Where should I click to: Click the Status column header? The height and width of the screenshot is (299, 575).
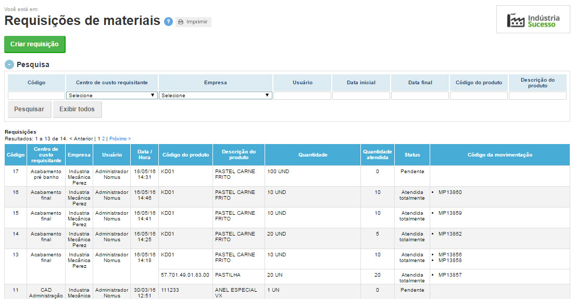[x=412, y=155]
